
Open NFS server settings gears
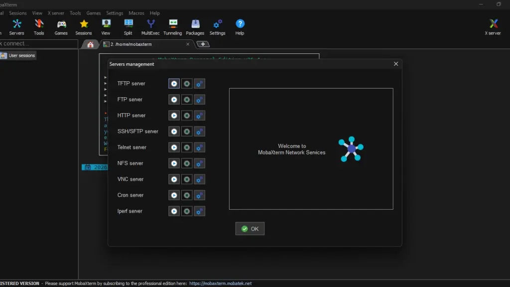[x=199, y=163]
